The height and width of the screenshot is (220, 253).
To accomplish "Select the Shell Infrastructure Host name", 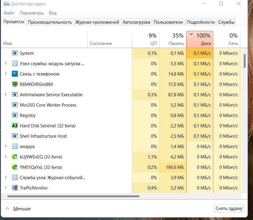I will click(x=43, y=136).
